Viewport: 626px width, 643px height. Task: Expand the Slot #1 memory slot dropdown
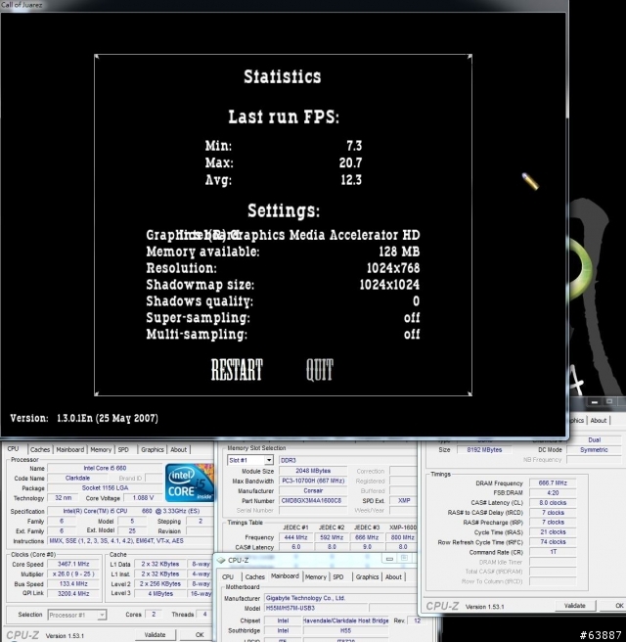tap(269, 460)
